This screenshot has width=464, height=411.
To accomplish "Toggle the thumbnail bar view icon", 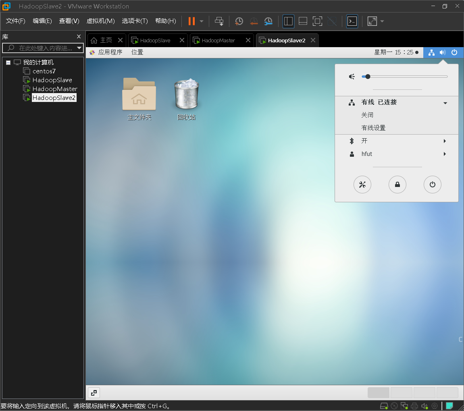I will (x=303, y=21).
